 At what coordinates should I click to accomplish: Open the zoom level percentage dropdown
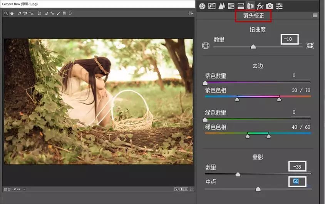(24, 189)
